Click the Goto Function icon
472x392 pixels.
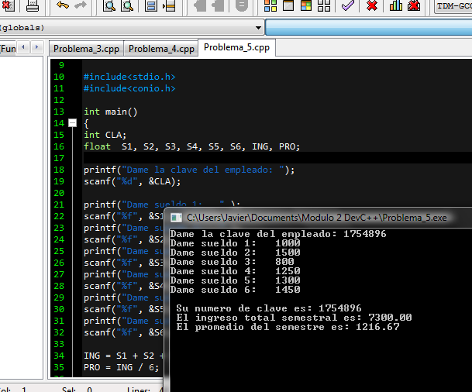(150, 5)
